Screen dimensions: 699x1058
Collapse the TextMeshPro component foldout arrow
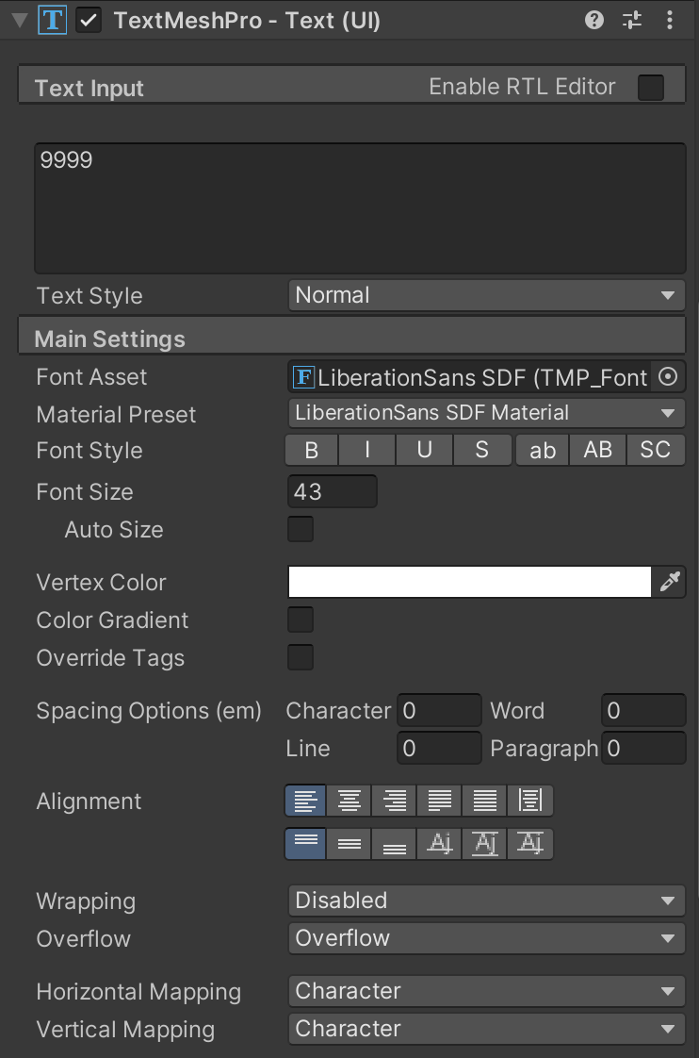19,21
